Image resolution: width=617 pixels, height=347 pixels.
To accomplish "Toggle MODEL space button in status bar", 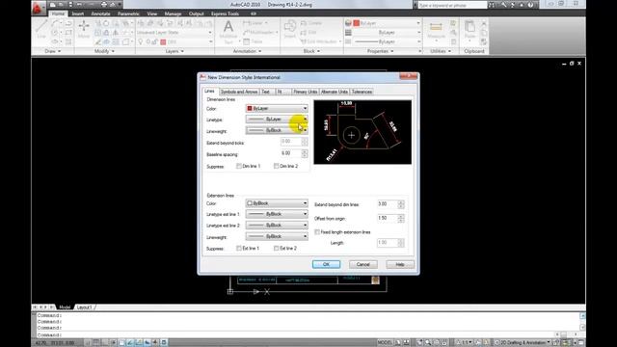I will (x=385, y=343).
